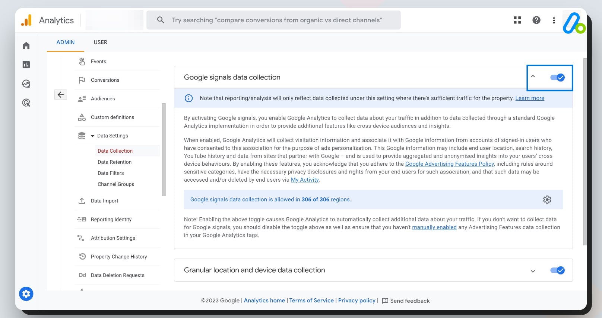Open the Explore icon in left rail
This screenshot has width=602, height=318.
pos(26,84)
